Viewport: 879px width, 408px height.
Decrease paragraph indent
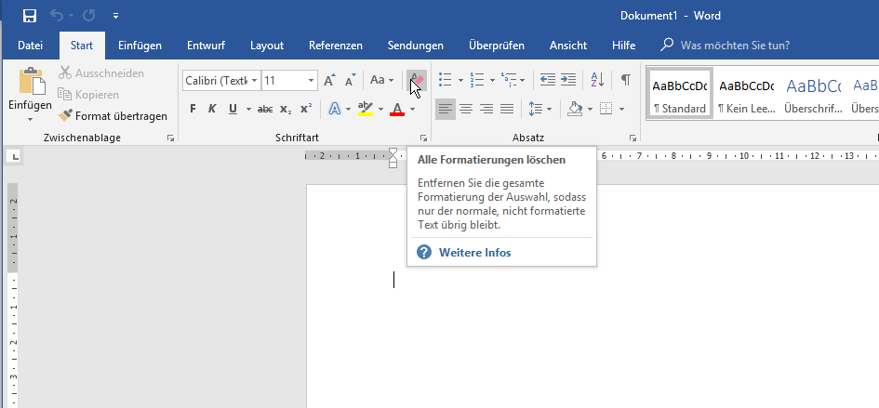(x=547, y=80)
